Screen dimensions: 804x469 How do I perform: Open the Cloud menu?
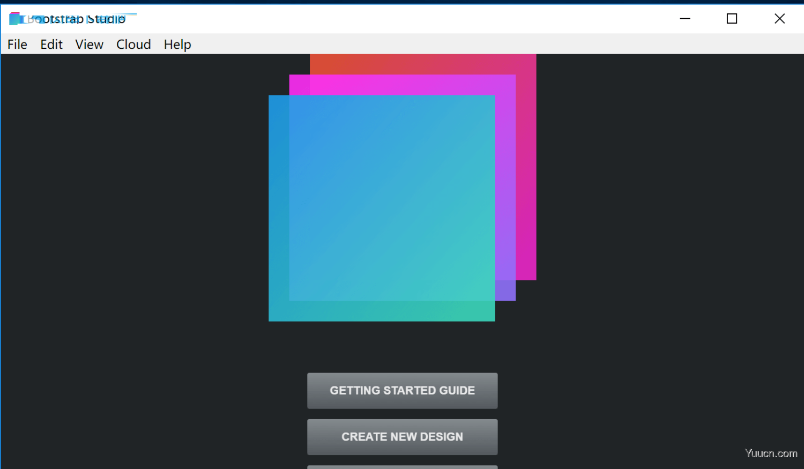133,44
